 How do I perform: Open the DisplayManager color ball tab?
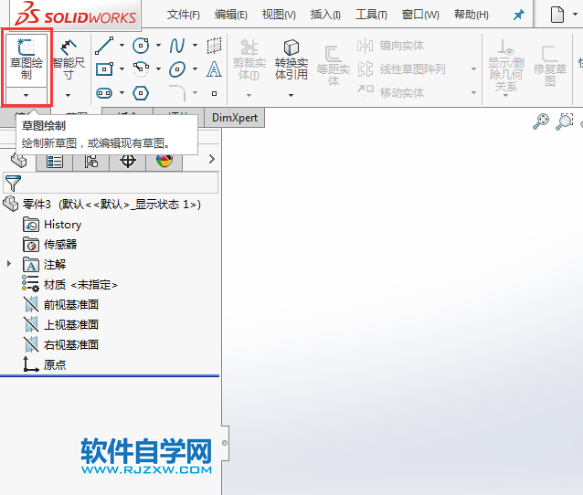pyautogui.click(x=164, y=161)
